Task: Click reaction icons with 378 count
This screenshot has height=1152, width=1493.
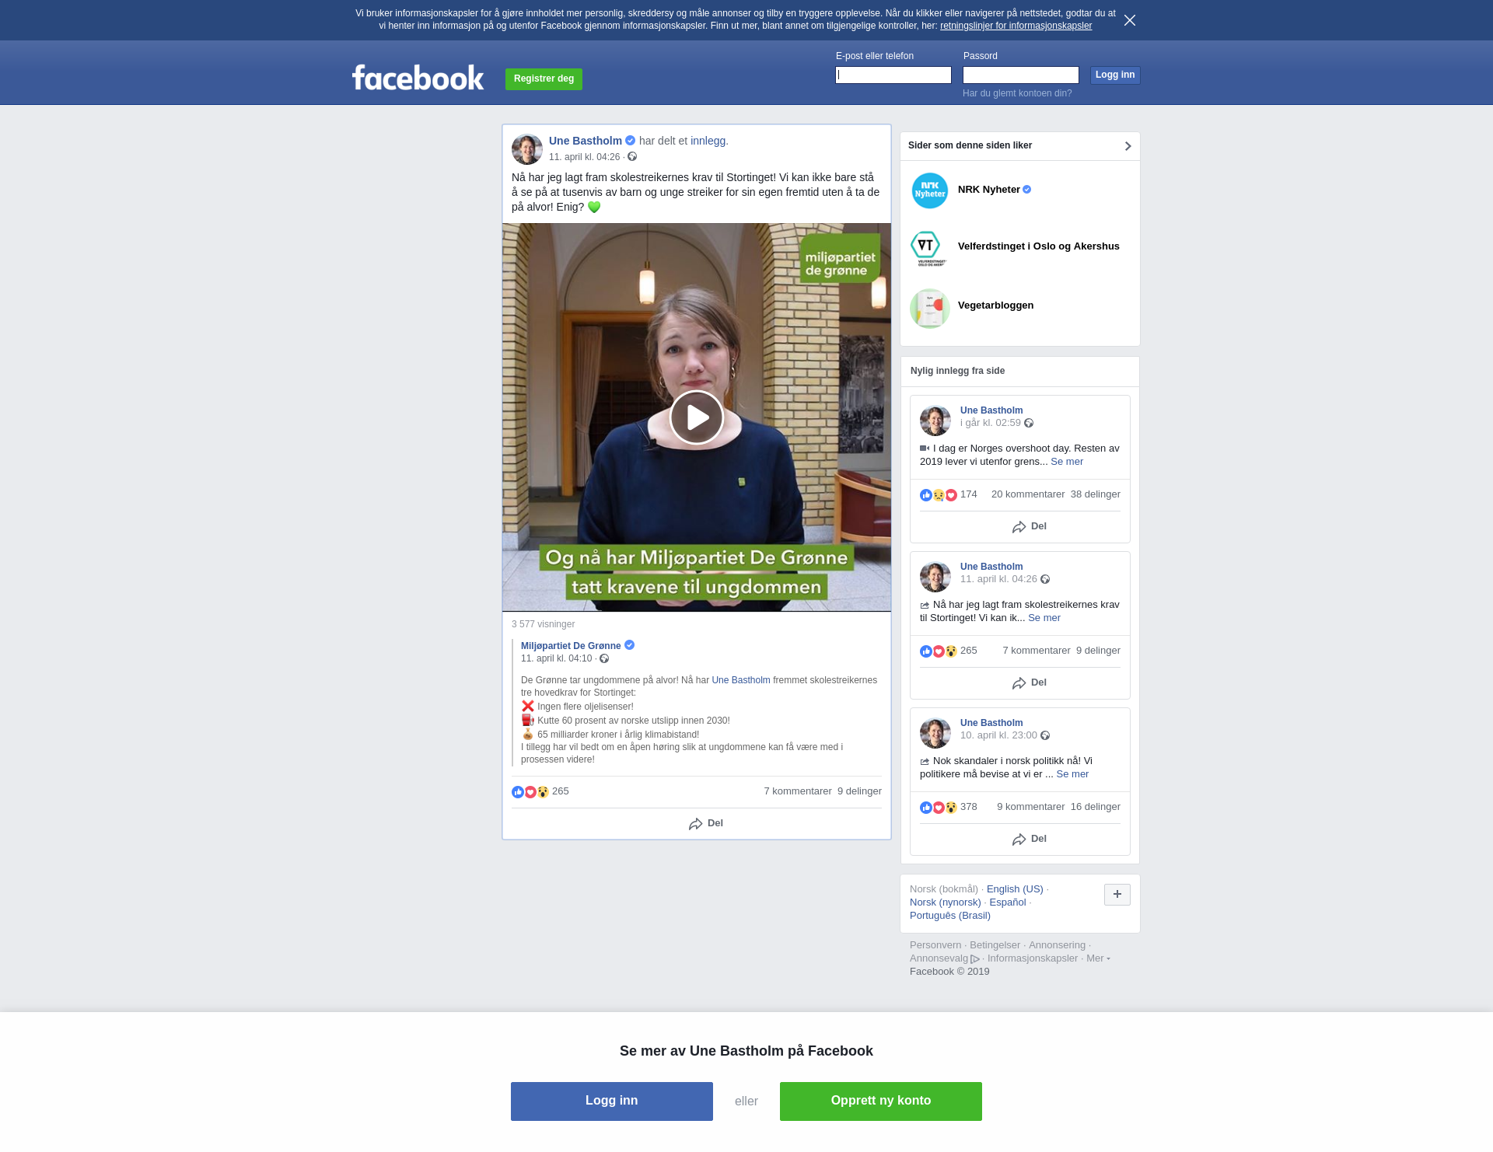Action: [939, 808]
